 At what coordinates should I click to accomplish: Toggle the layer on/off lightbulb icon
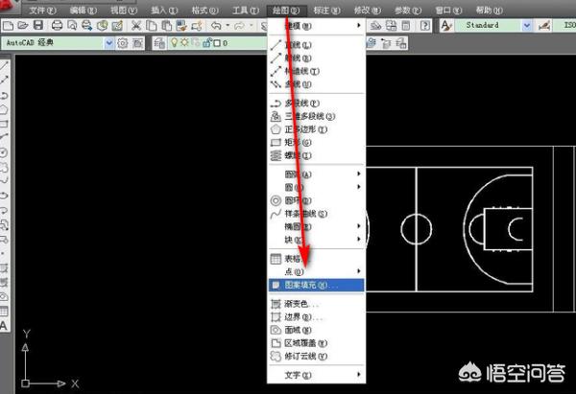click(174, 43)
